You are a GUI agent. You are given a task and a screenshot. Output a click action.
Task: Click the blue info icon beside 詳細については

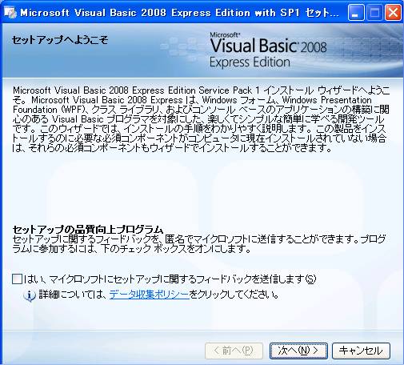click(30, 295)
